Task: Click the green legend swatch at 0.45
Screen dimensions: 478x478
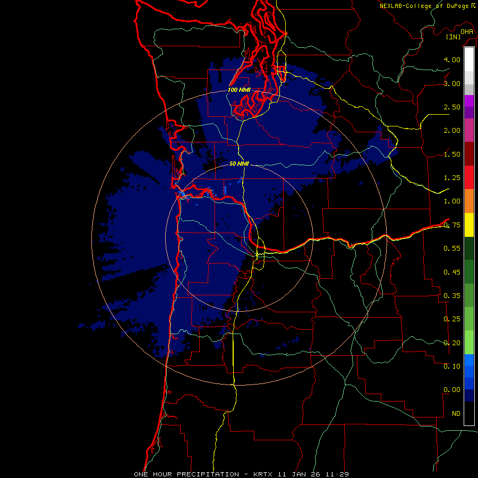Action: [x=469, y=272]
